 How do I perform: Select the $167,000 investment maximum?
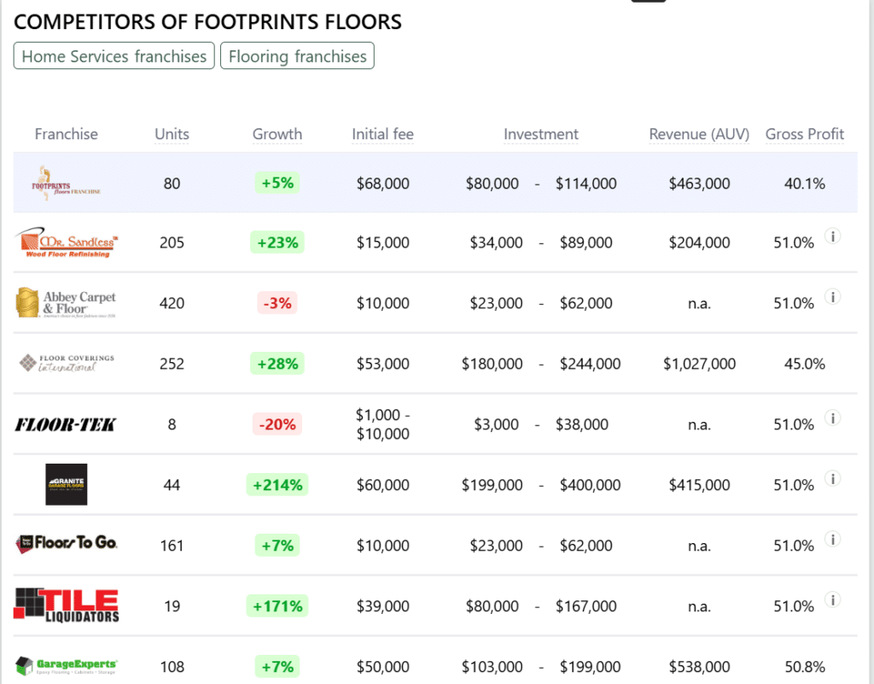pyautogui.click(x=586, y=606)
